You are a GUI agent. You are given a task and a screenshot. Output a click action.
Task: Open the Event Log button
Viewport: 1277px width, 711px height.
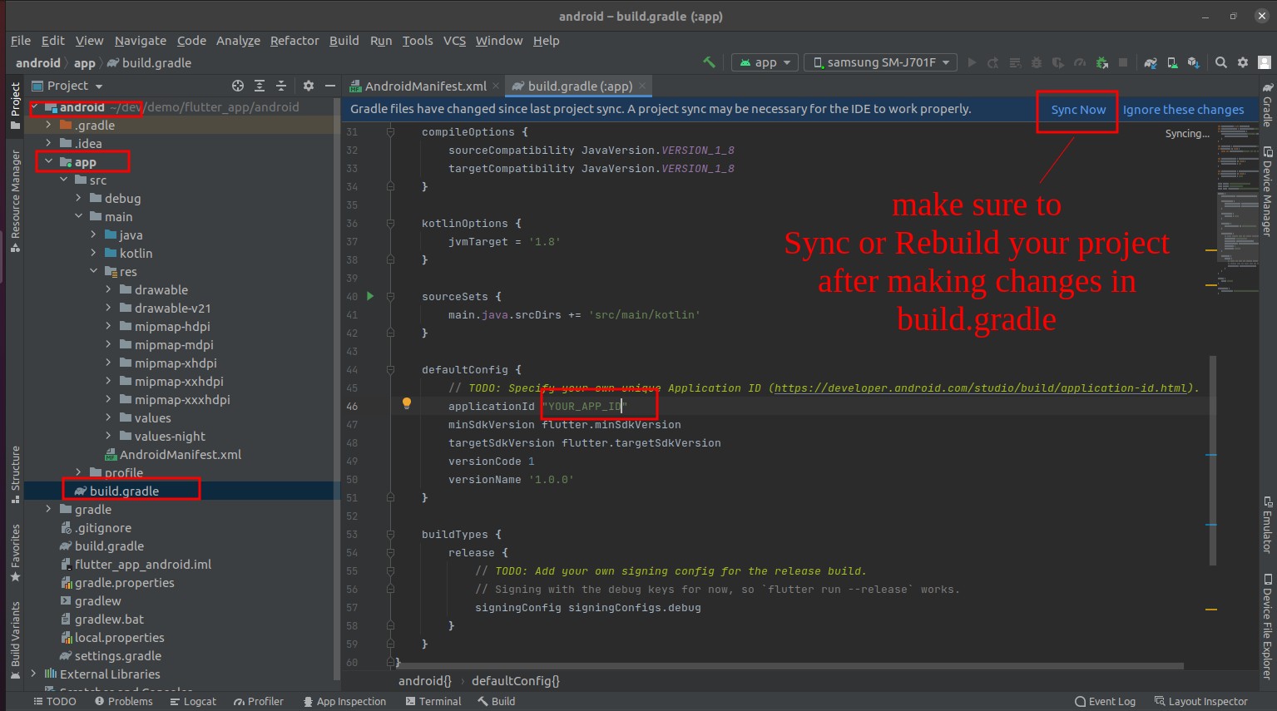[x=1105, y=701]
